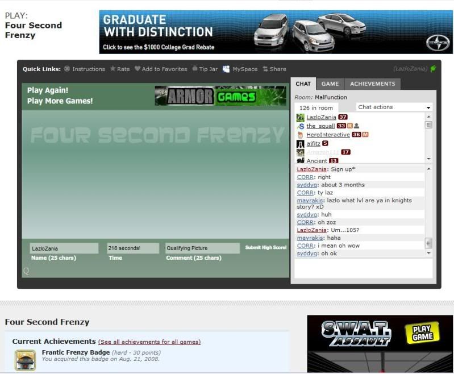Click syddyq name in 'about 3 months' message
The width and height of the screenshot is (454, 374).
pos(307,185)
